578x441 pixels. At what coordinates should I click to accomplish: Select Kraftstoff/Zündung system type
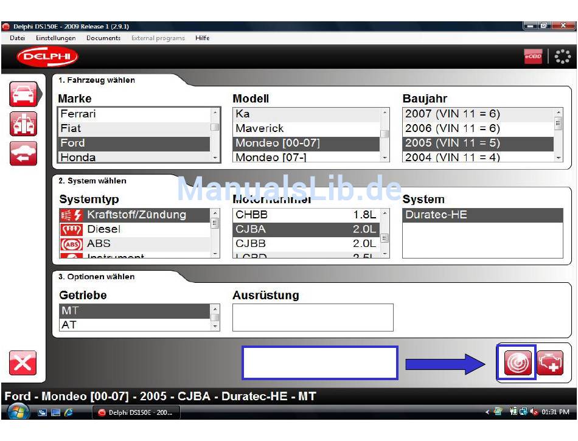point(134,215)
